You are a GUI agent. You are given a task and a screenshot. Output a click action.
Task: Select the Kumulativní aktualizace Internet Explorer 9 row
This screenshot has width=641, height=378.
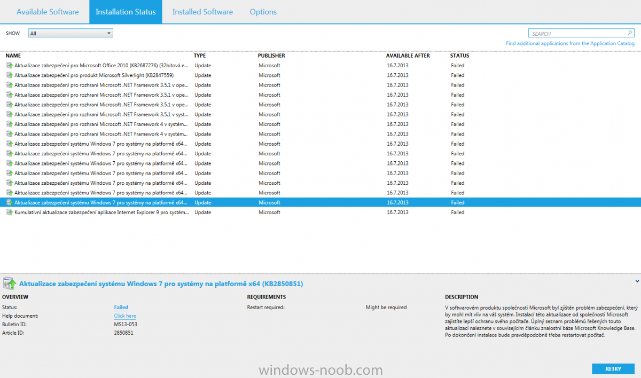pos(320,212)
